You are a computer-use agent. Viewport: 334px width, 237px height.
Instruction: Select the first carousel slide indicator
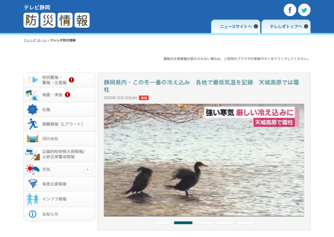162,223
